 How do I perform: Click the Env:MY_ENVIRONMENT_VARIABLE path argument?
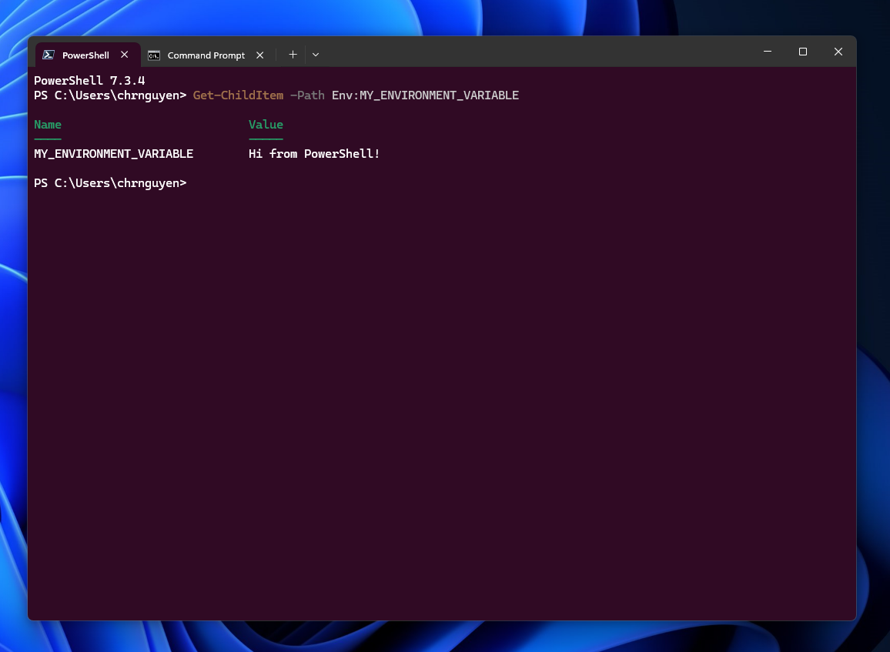click(424, 95)
